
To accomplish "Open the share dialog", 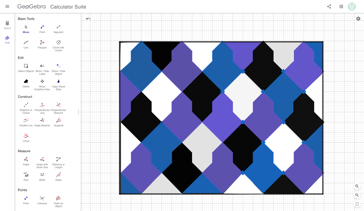I will coord(329,6).
